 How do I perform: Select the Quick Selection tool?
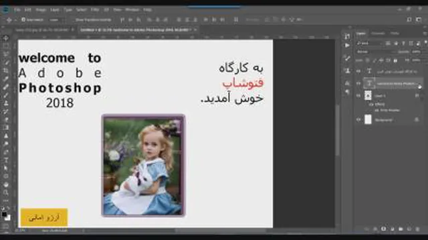pyautogui.click(x=6, y=62)
